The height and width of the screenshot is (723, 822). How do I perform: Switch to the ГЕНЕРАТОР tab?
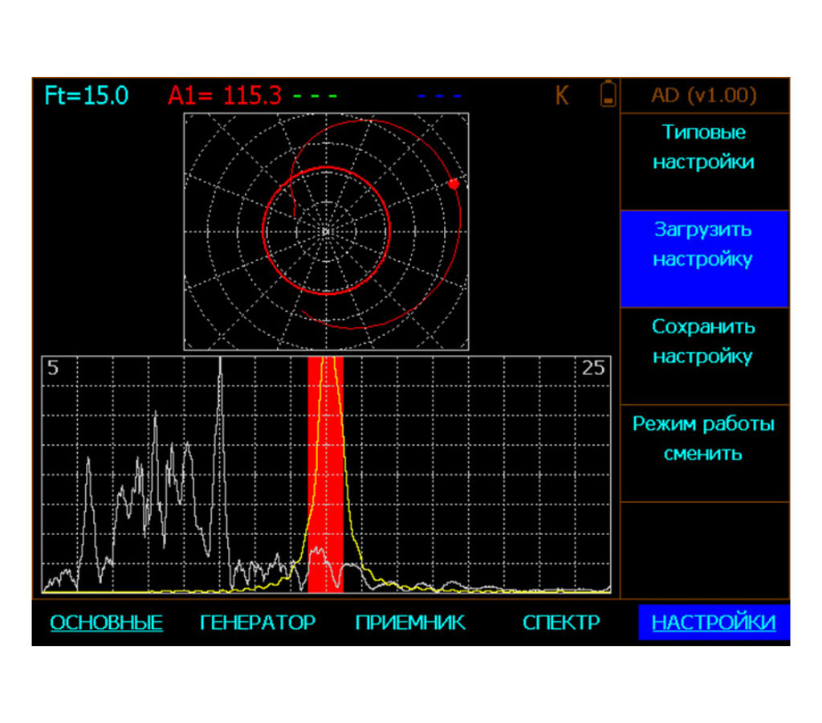258,623
